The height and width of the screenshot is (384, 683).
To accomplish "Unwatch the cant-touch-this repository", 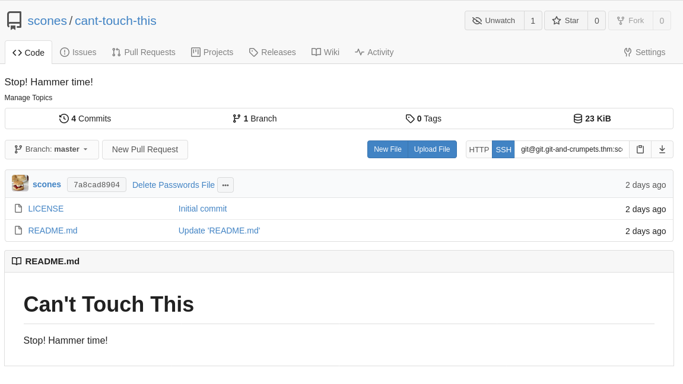I will (494, 20).
